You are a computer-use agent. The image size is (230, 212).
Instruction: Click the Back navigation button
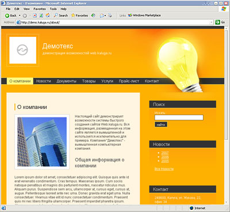[x=11, y=16]
